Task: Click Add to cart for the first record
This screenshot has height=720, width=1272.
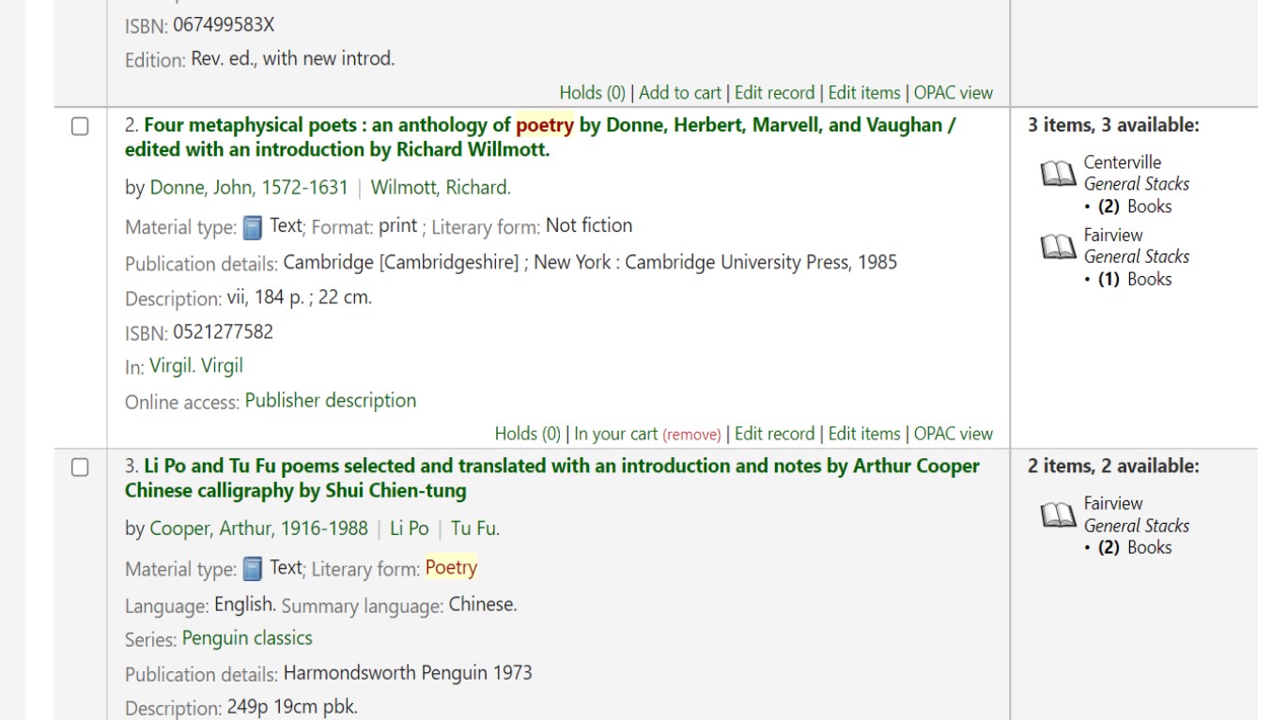Action: [x=679, y=92]
